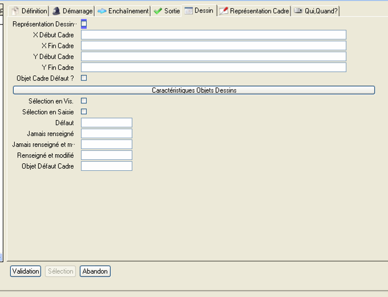The image size is (388, 297).
Task: Click into the X Fin Cadre field
Action: pos(213,46)
